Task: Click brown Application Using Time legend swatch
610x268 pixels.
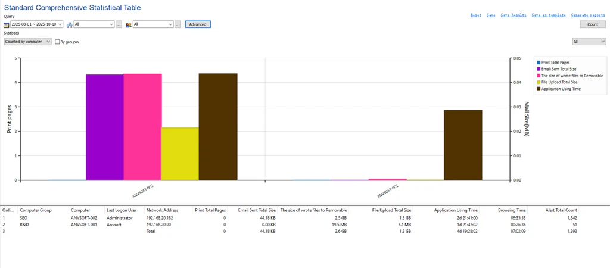Action: 539,89
